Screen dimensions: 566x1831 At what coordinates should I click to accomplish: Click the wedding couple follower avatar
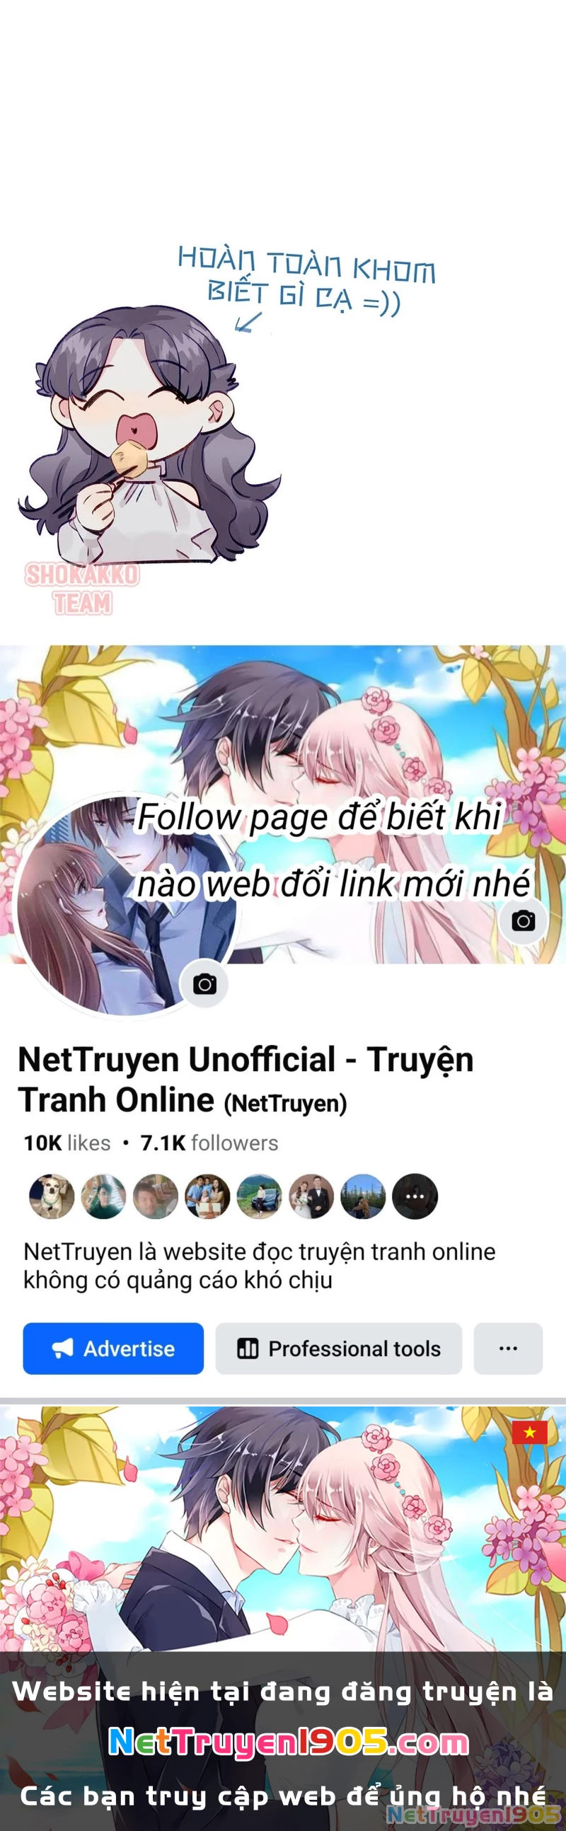click(311, 1196)
